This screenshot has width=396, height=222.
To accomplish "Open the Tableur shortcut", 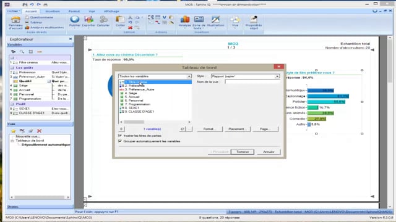I will [33, 22].
